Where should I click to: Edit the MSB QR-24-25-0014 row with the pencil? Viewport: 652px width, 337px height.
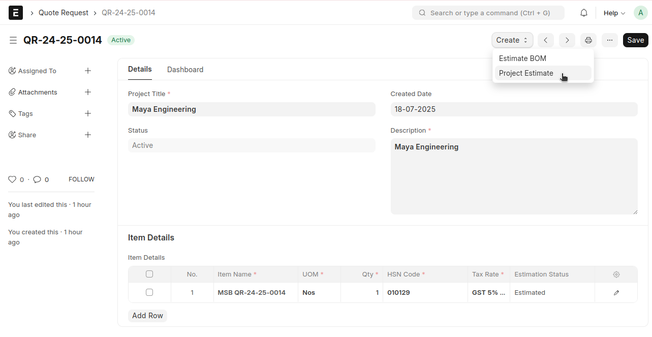[616, 293]
